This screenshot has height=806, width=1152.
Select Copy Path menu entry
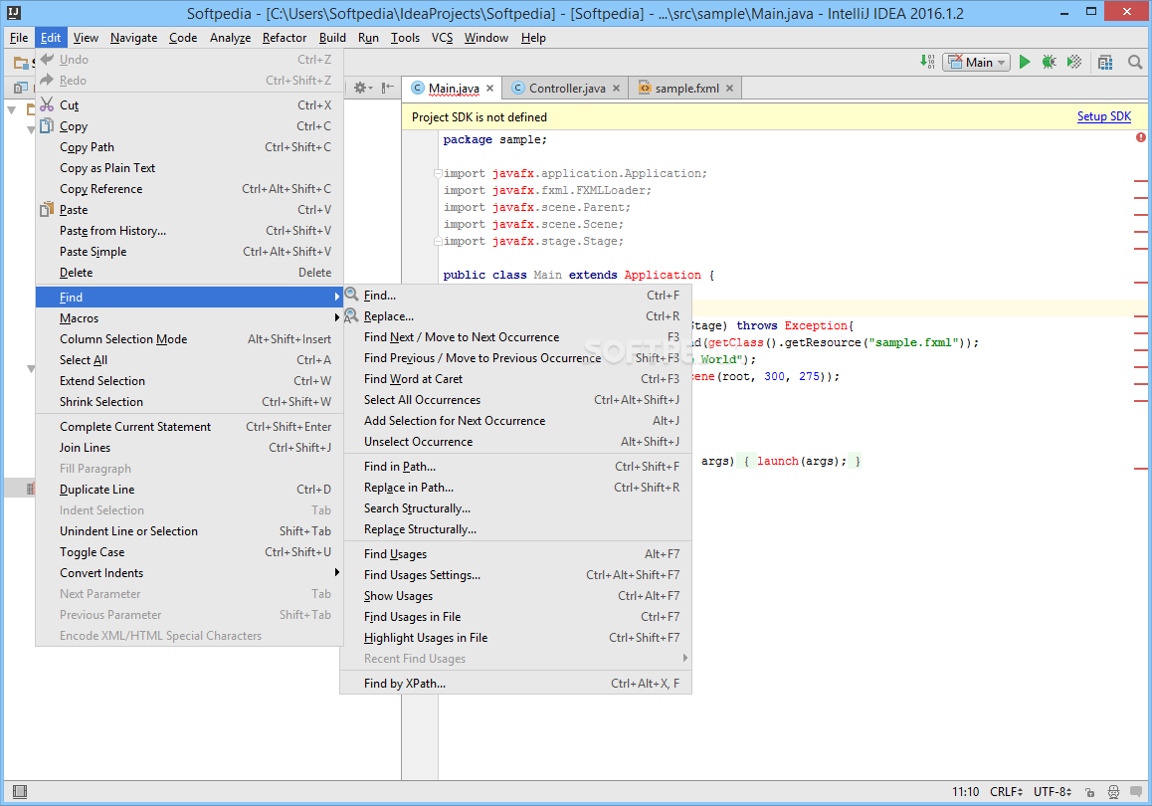(190, 147)
